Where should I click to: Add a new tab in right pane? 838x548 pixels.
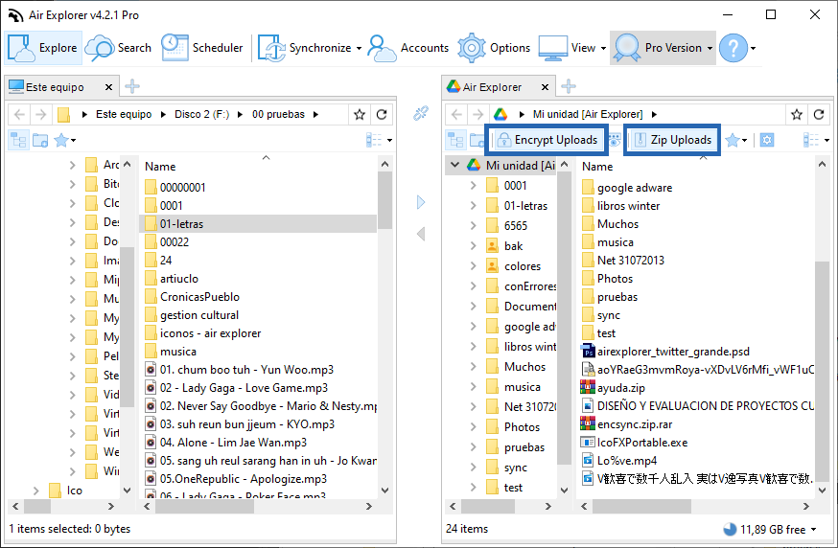tap(569, 86)
